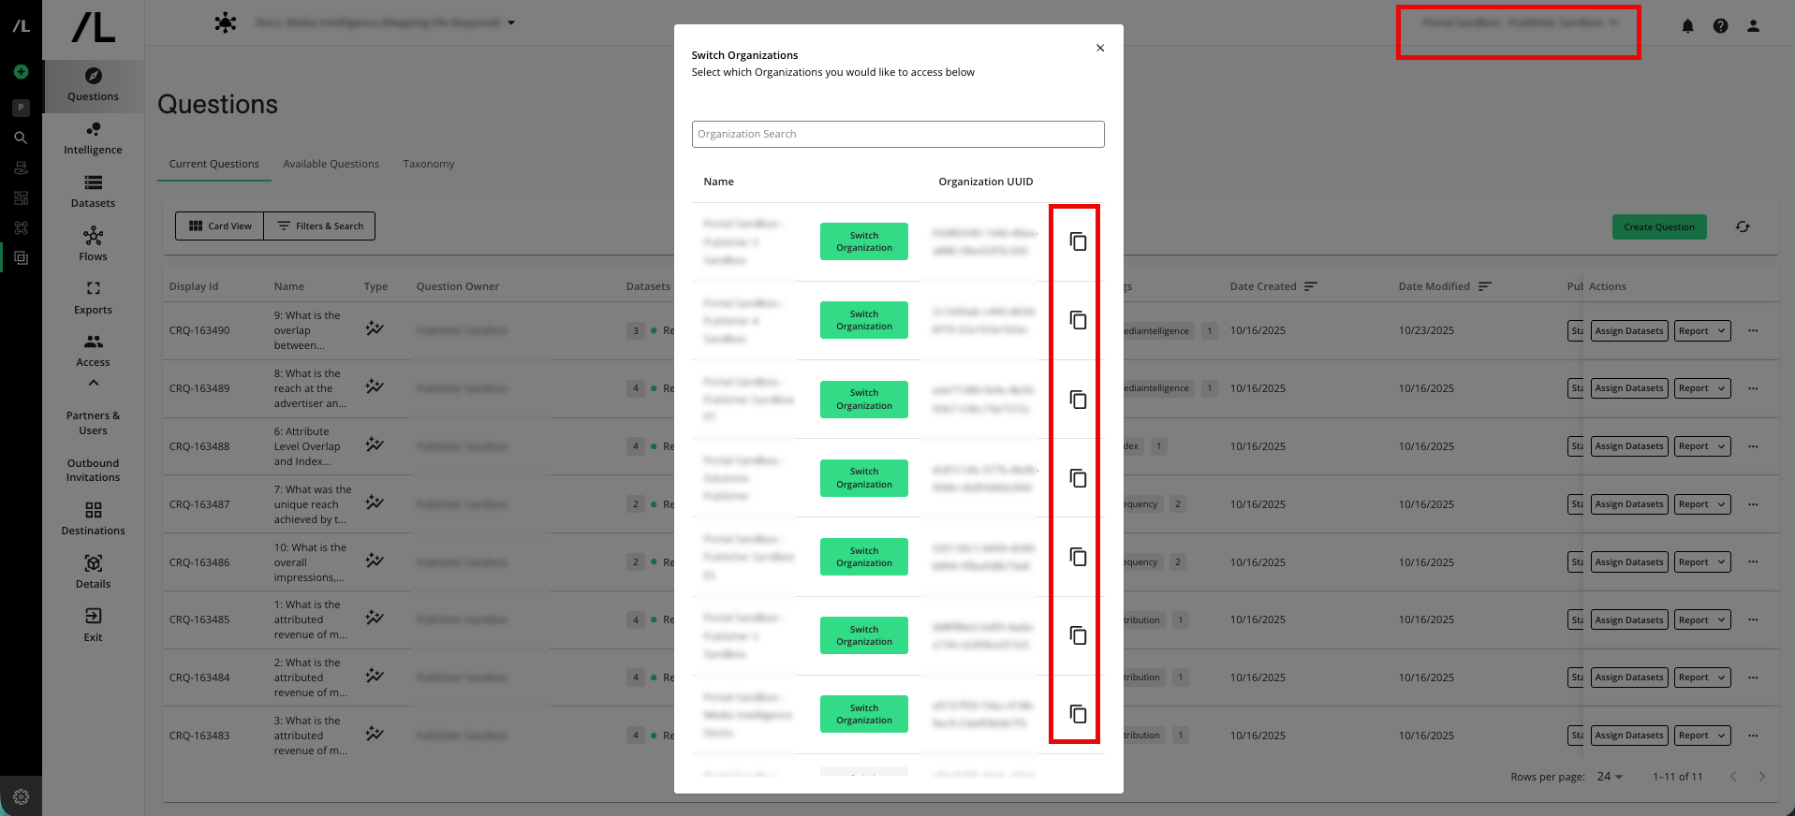Open the notifications bell
1795x816 pixels.
click(1687, 26)
